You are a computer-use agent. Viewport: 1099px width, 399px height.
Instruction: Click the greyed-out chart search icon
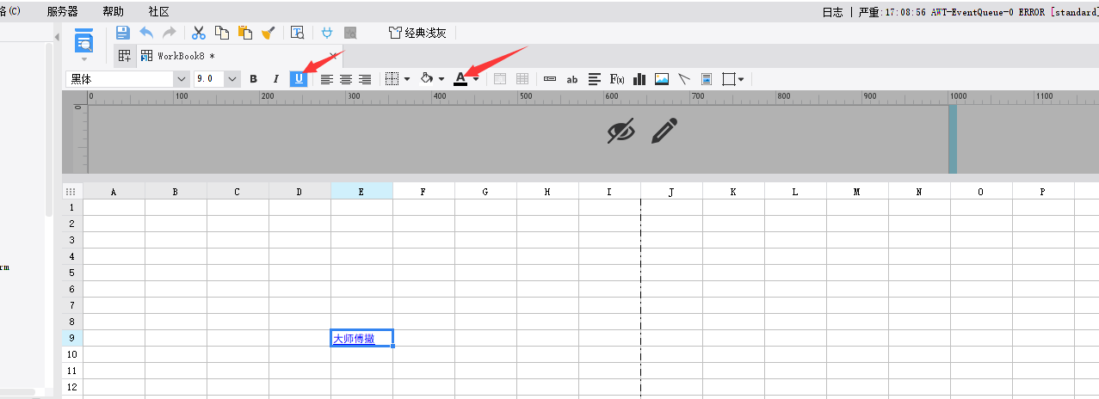350,33
